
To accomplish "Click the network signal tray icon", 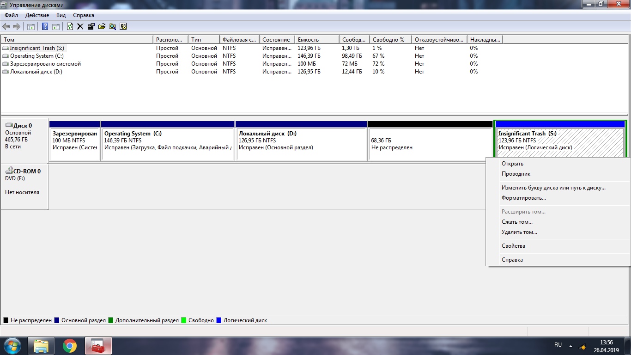I will pyautogui.click(x=583, y=346).
